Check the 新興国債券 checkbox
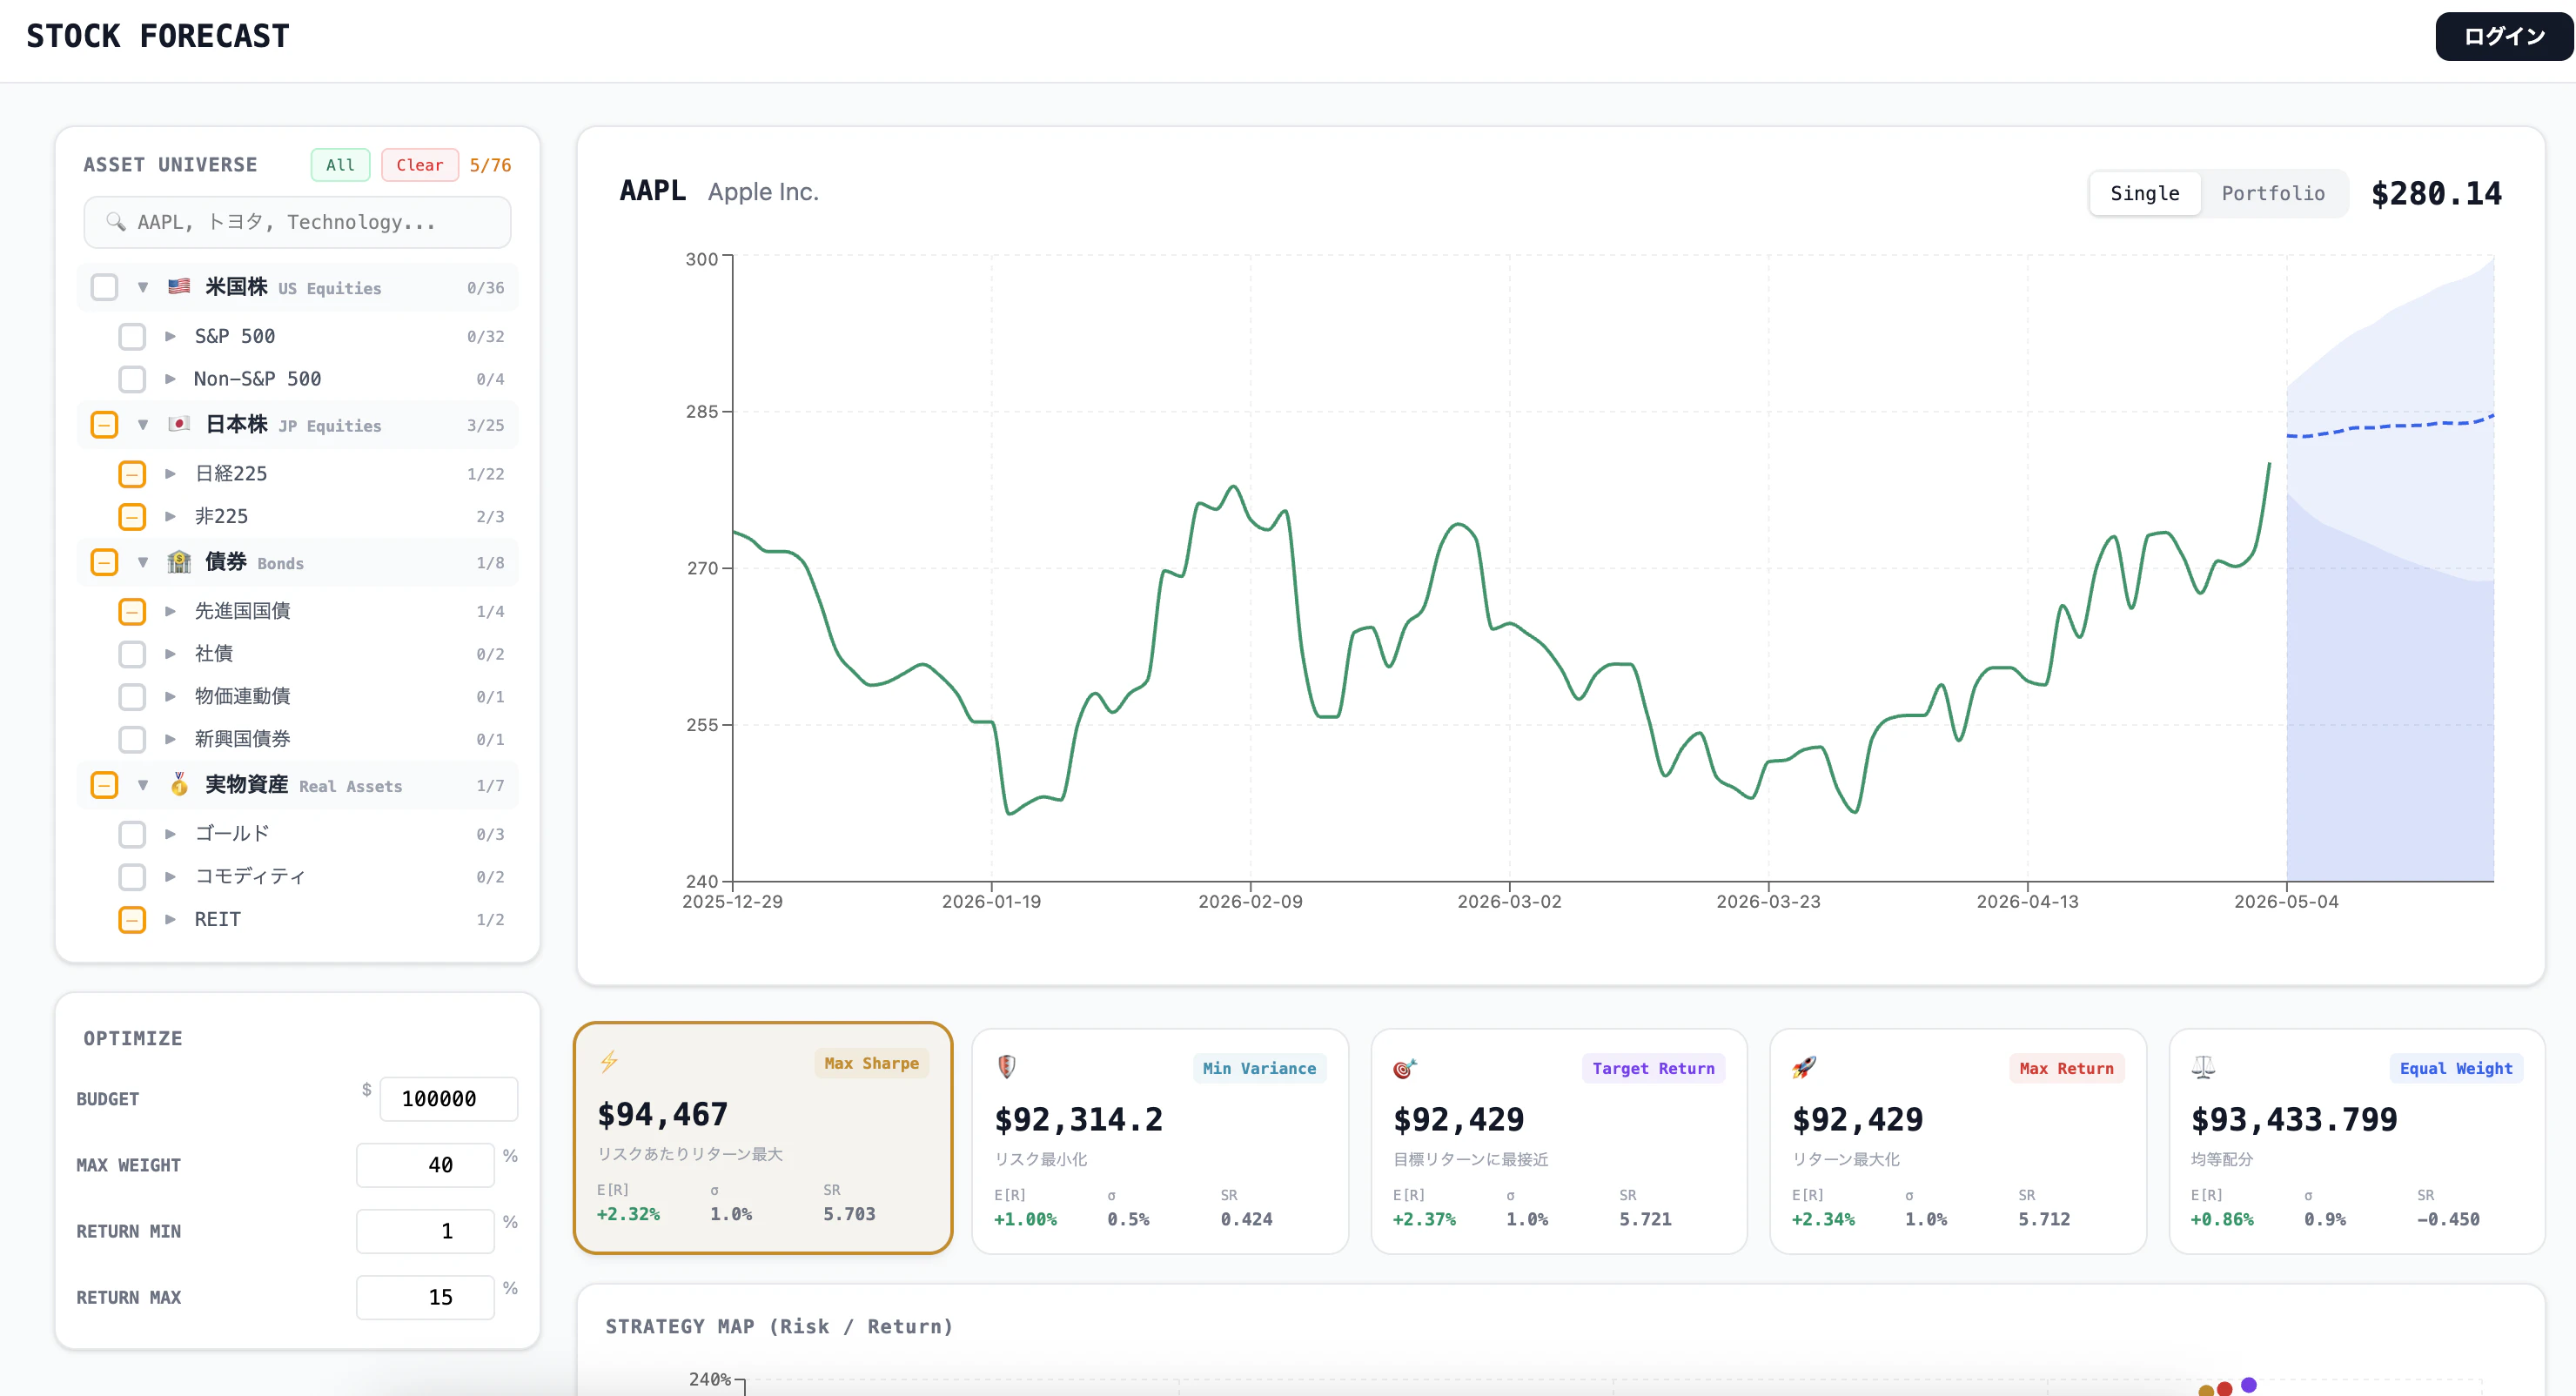Image resolution: width=2576 pixels, height=1396 pixels. click(132, 740)
